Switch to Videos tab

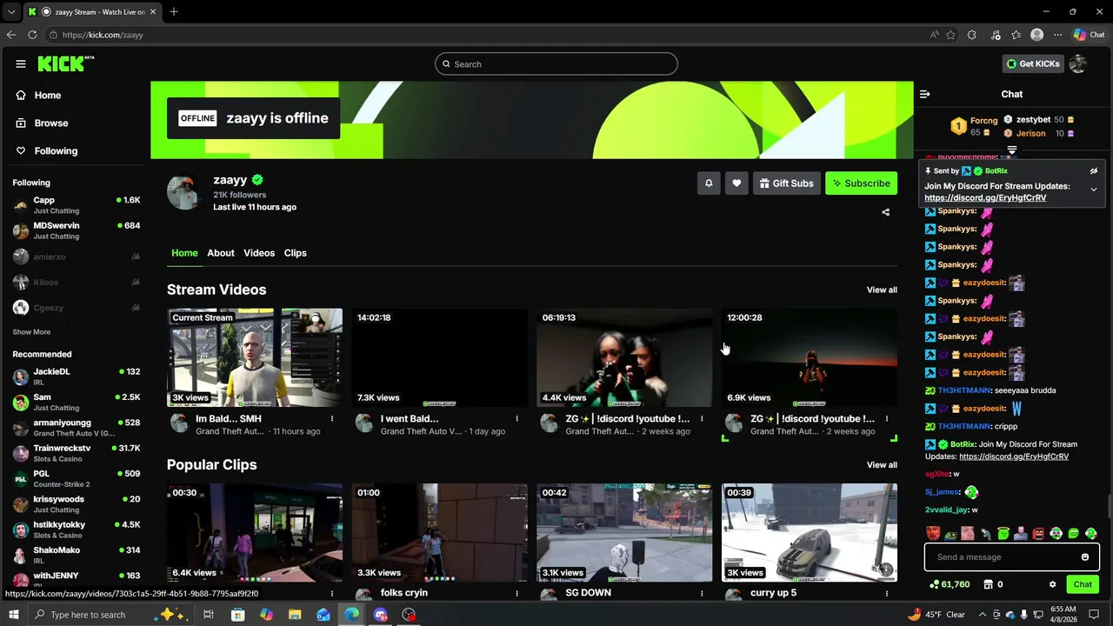click(259, 253)
